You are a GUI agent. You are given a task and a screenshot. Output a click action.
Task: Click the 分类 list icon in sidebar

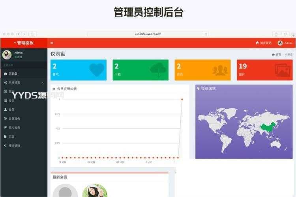[5, 100]
